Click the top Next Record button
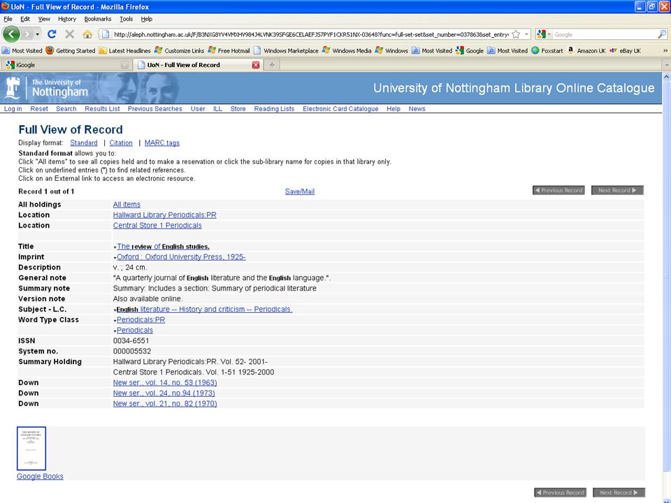The height and width of the screenshot is (503, 671). pos(617,190)
